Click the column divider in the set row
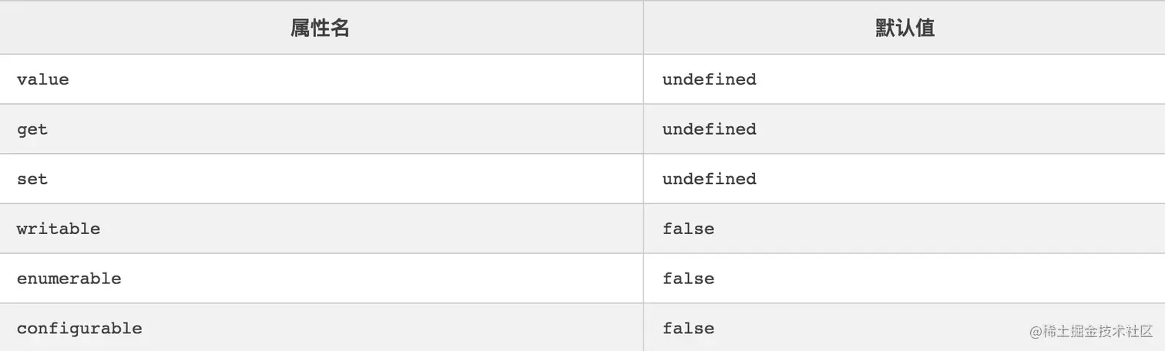Screen dimensions: 1165x351 643,179
